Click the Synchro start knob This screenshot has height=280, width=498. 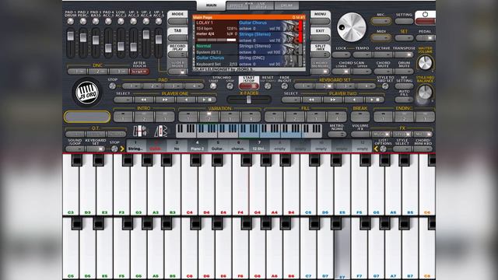pos(213,86)
